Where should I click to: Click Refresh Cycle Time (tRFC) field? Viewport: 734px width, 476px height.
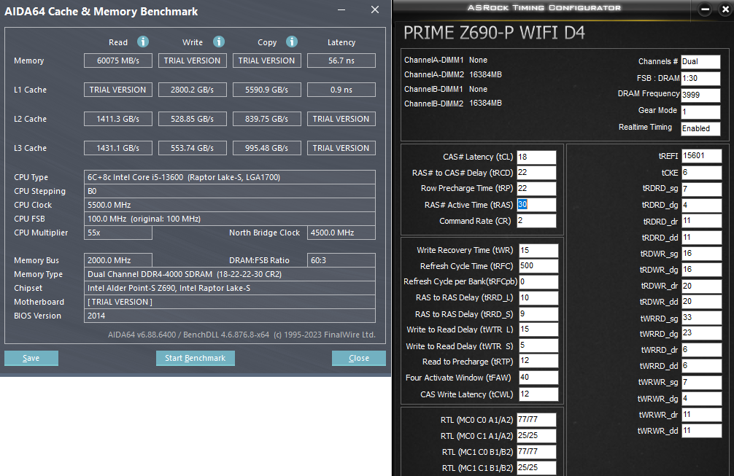coord(538,266)
